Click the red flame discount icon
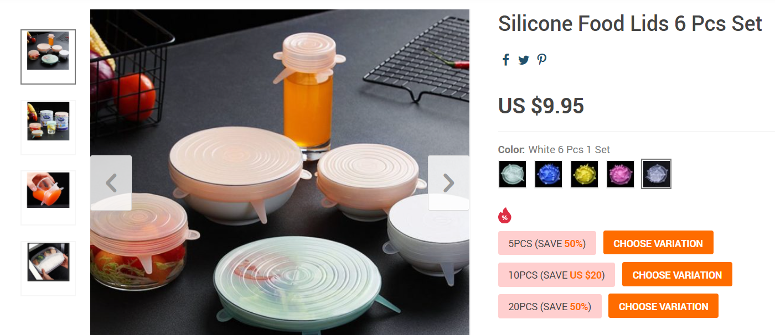The image size is (775, 335). (504, 216)
